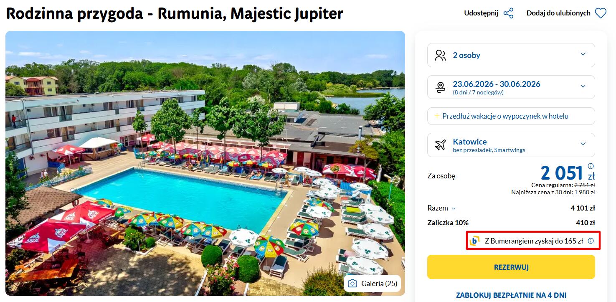Click the info icon beside Bumerang offer
Viewport: 616px width, 302px height.
coord(591,241)
